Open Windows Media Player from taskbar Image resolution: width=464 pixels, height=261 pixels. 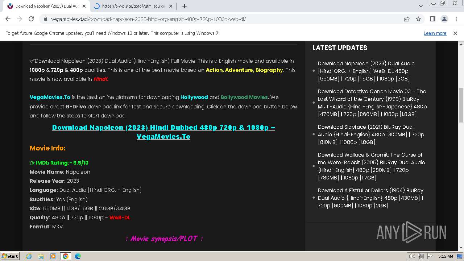coord(53,256)
